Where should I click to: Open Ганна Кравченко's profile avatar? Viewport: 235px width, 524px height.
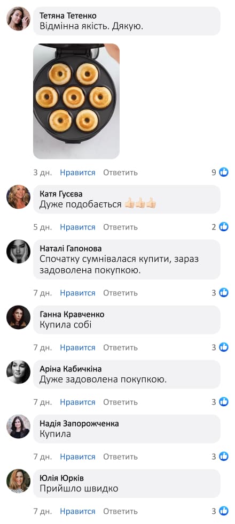[x=18, y=317]
